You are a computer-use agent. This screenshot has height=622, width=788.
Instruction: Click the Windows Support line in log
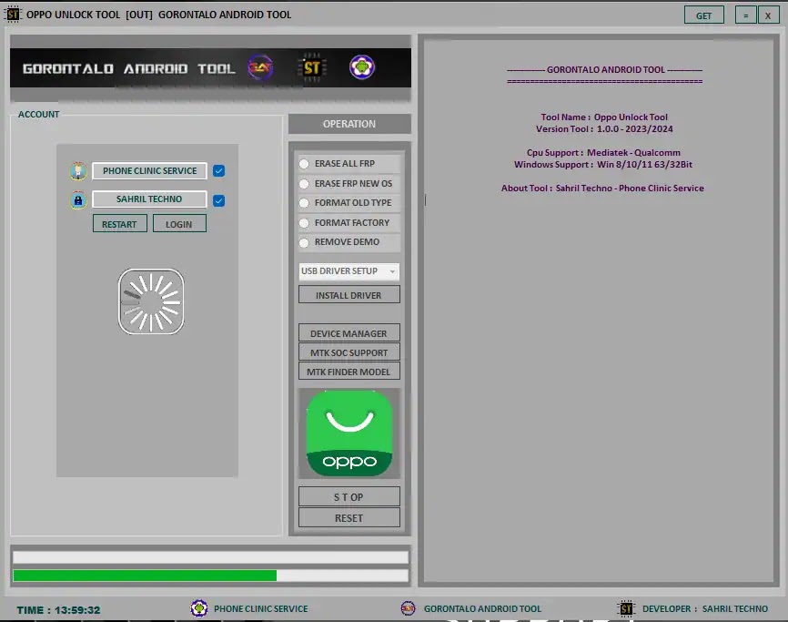click(603, 165)
